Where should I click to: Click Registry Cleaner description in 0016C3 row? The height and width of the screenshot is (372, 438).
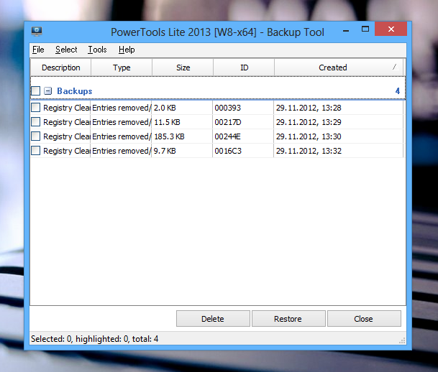click(66, 151)
